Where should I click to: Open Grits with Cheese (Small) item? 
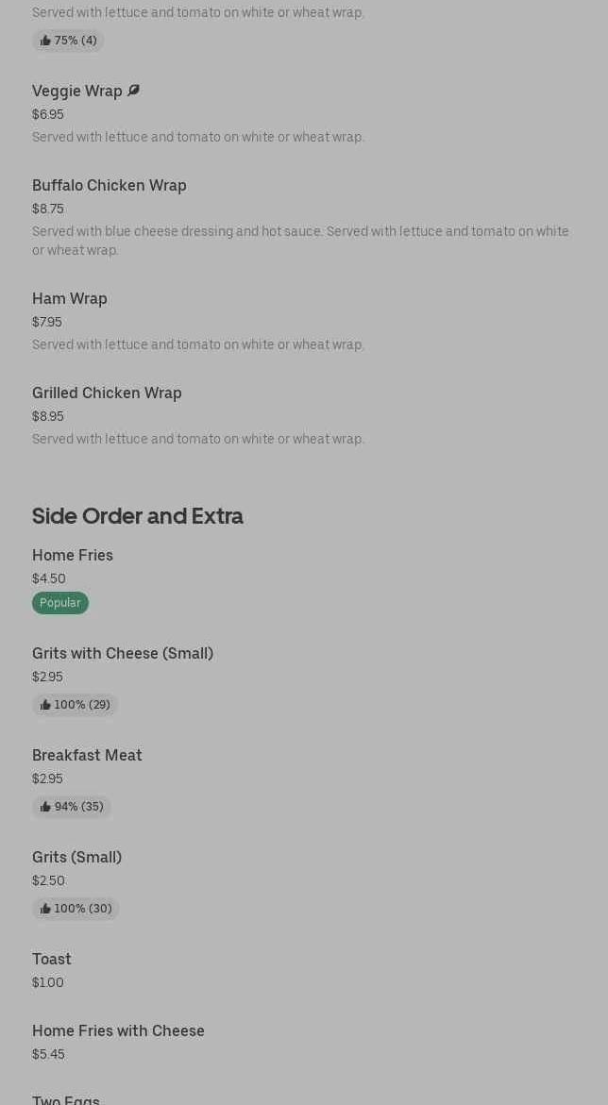(x=123, y=653)
